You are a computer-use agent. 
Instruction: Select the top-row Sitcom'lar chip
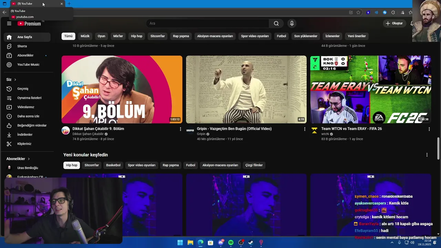157,36
